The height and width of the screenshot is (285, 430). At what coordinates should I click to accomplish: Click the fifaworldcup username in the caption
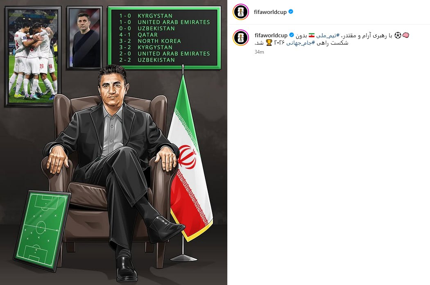tap(271, 35)
